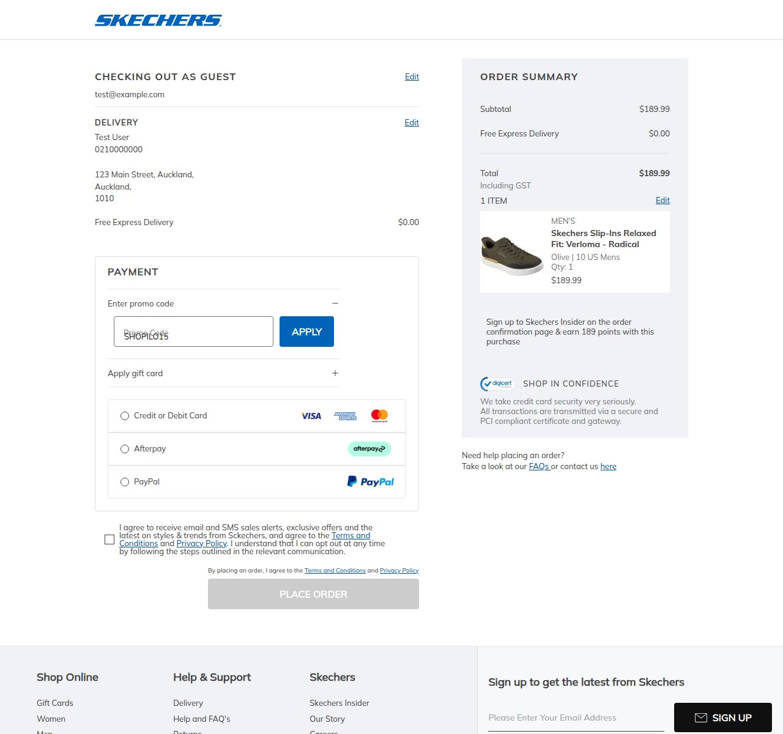Click the order Total amount $189.99

click(x=655, y=173)
